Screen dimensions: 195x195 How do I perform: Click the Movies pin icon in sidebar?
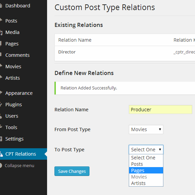[1, 67]
